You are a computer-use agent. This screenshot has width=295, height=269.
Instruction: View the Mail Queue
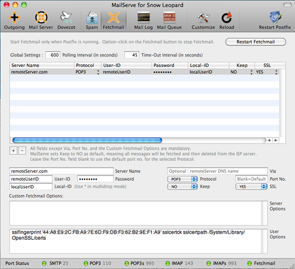[169, 21]
